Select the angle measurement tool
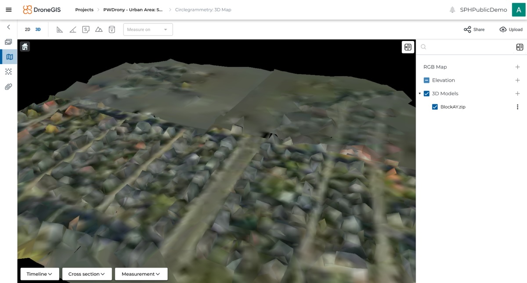The height and width of the screenshot is (283, 527). 73,29
